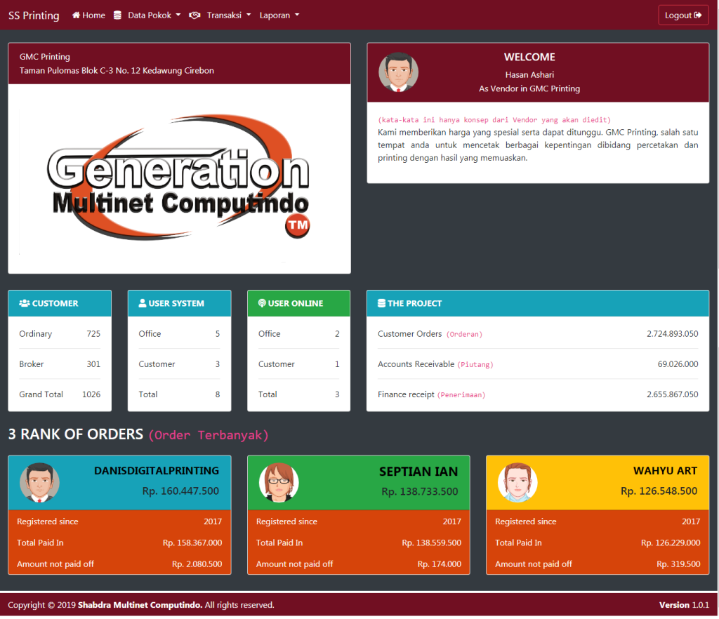
Task: Click Amount not paid off Rp. 319.500
Action: (678, 564)
